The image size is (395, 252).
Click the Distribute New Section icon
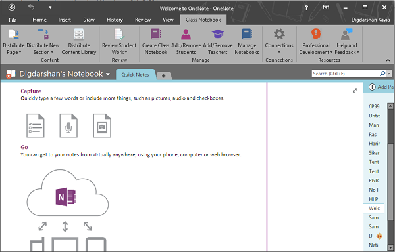pyautogui.click(x=43, y=34)
